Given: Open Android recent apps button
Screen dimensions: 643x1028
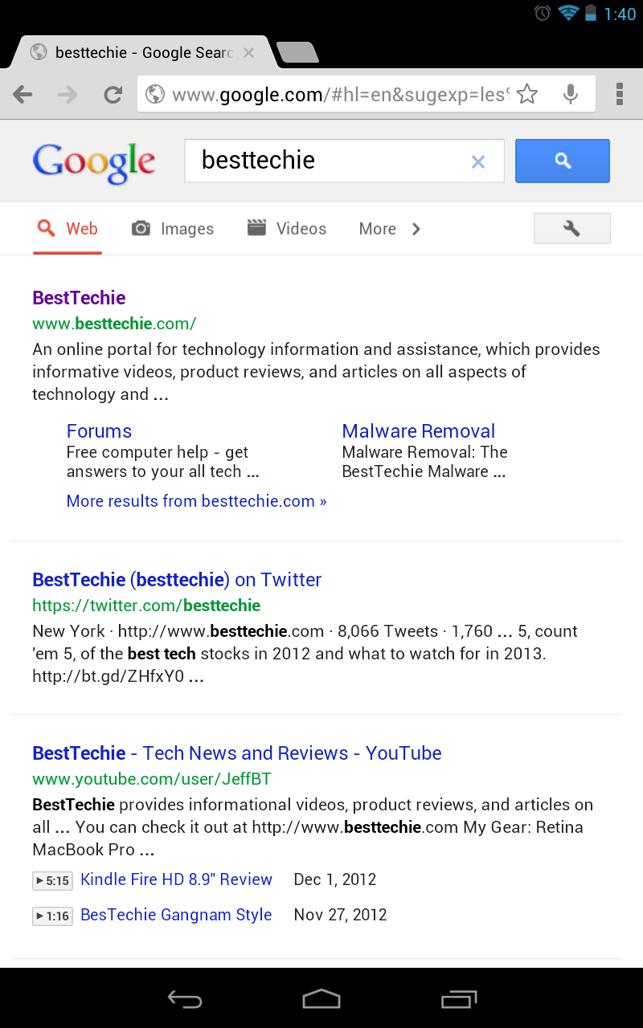Looking at the screenshot, I should pyautogui.click(x=459, y=998).
